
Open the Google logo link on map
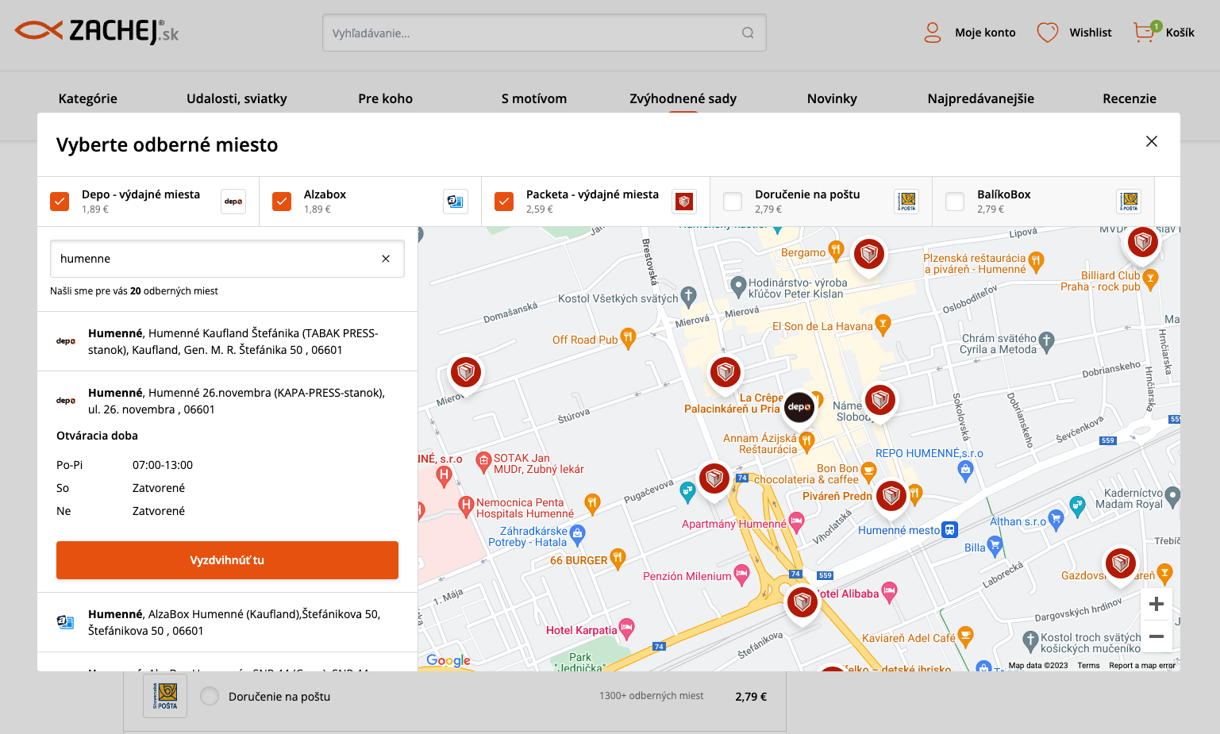(448, 660)
